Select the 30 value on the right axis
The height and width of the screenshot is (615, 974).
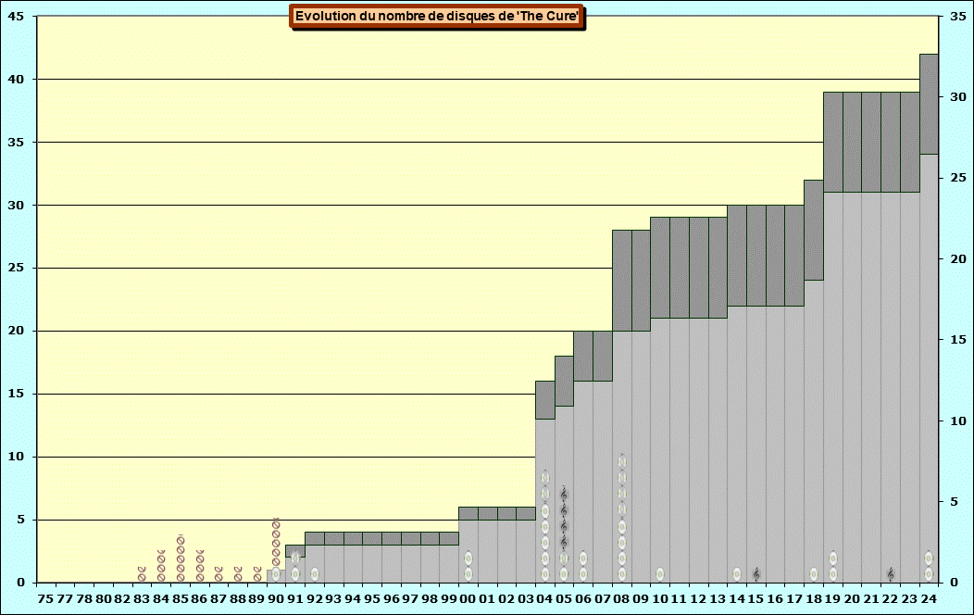[x=958, y=97]
